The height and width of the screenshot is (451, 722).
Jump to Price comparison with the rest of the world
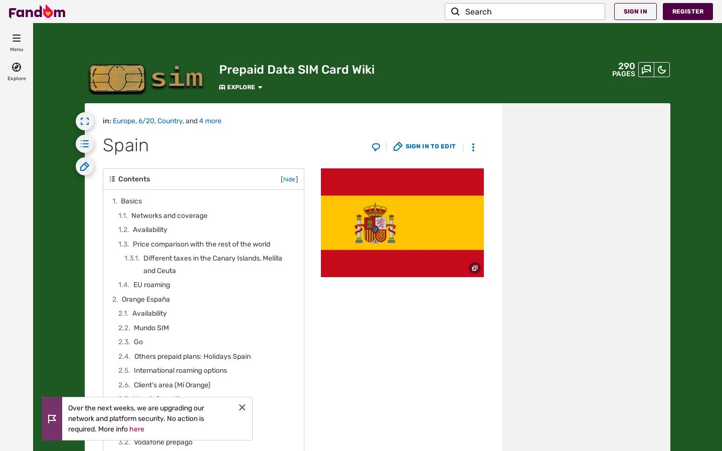(202, 244)
